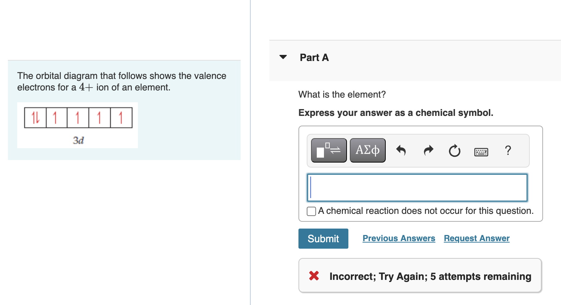Open the templates button in answer toolbar

click(329, 150)
